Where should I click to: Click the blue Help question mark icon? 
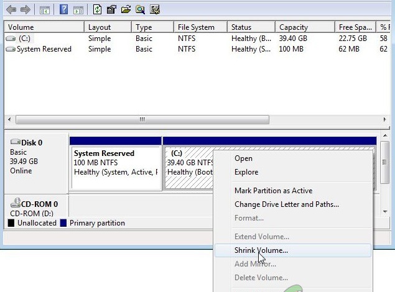coord(64,9)
